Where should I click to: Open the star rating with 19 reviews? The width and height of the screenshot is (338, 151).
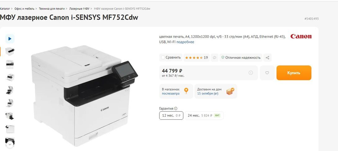[196, 58]
